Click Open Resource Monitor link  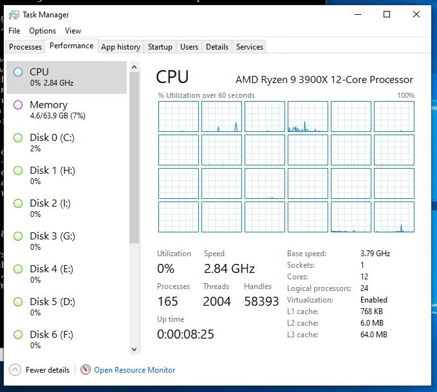tap(135, 370)
